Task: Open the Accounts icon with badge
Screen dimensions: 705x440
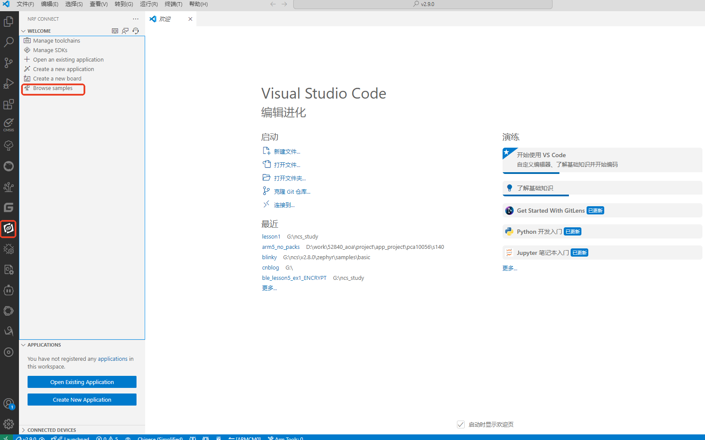Action: 9,404
